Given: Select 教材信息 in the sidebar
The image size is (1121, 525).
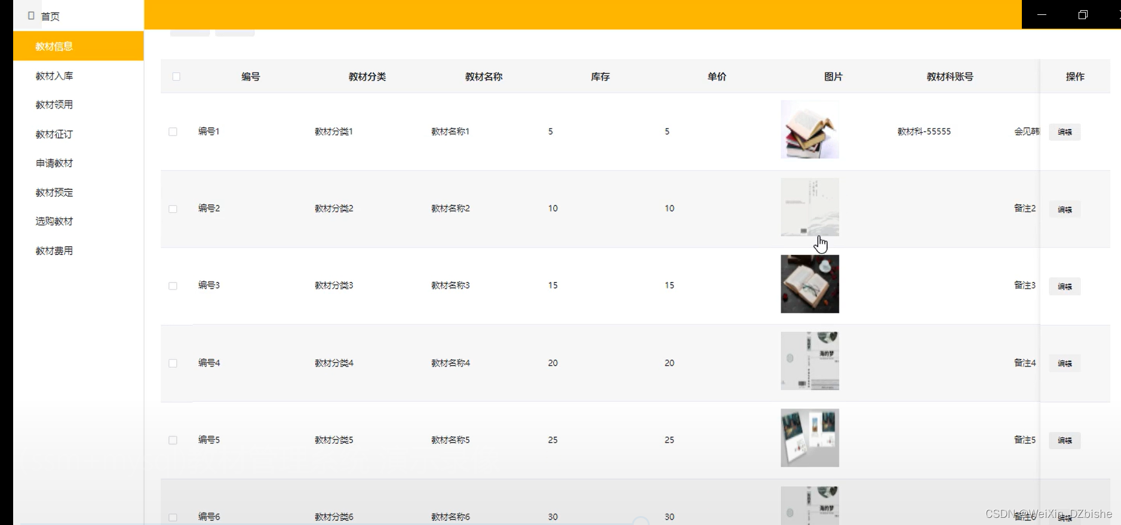Looking at the screenshot, I should click(x=78, y=47).
